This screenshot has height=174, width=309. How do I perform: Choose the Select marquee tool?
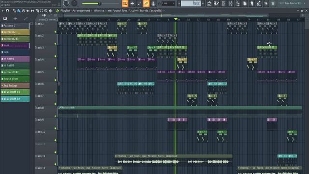42,11
